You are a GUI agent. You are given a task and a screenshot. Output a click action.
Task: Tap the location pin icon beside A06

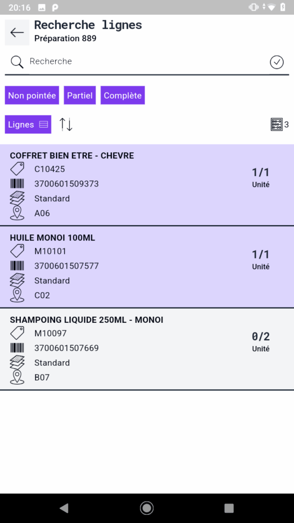[x=17, y=213]
